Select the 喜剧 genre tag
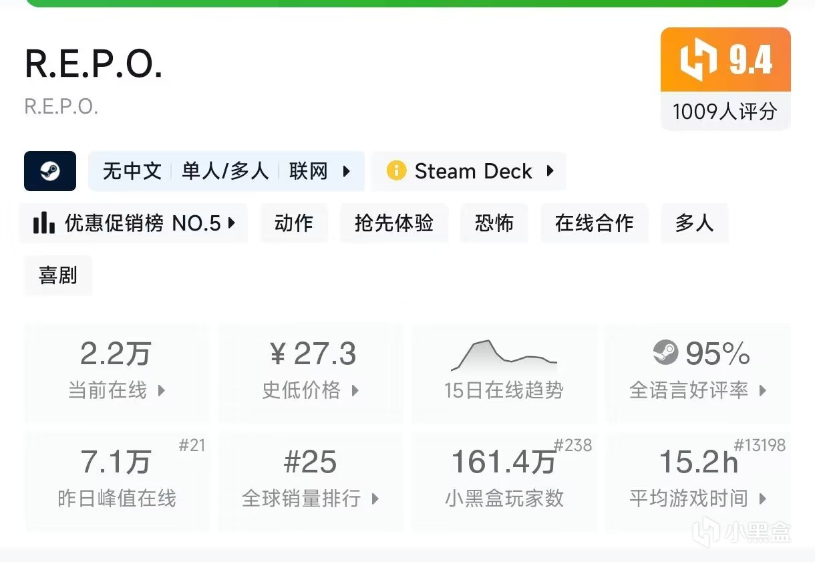Image resolution: width=815 pixels, height=562 pixels. (58, 275)
